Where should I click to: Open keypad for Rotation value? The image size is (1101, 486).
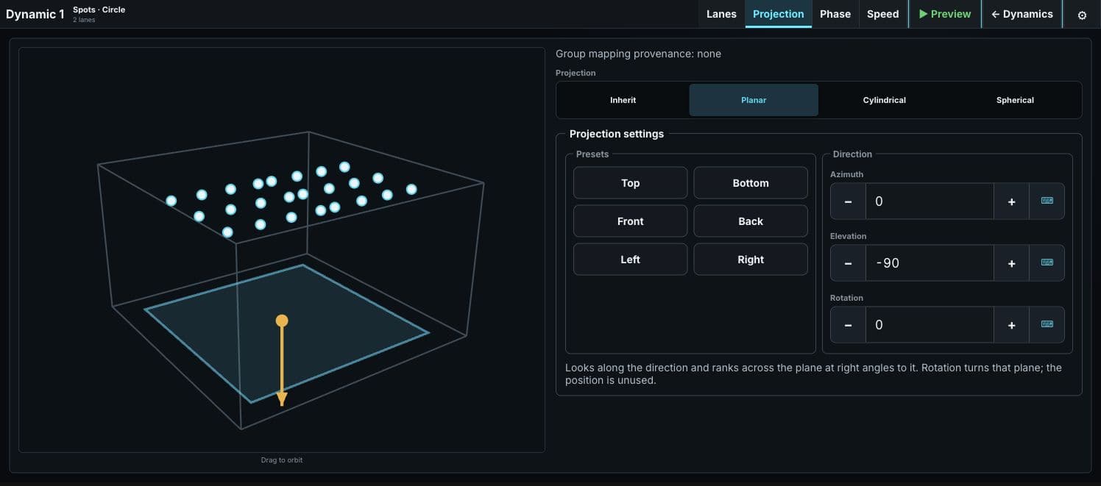tap(1047, 324)
